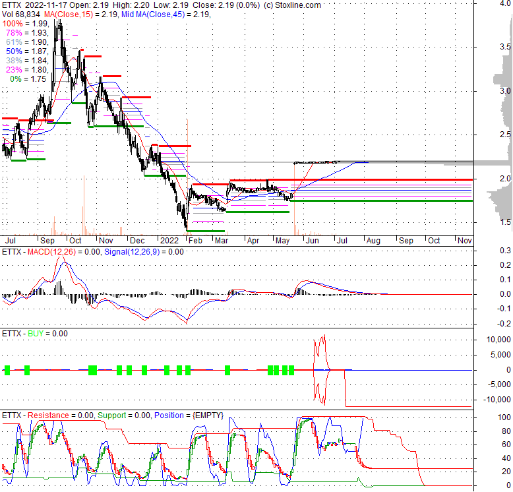Click the 'Dec' time axis label

tap(137, 241)
